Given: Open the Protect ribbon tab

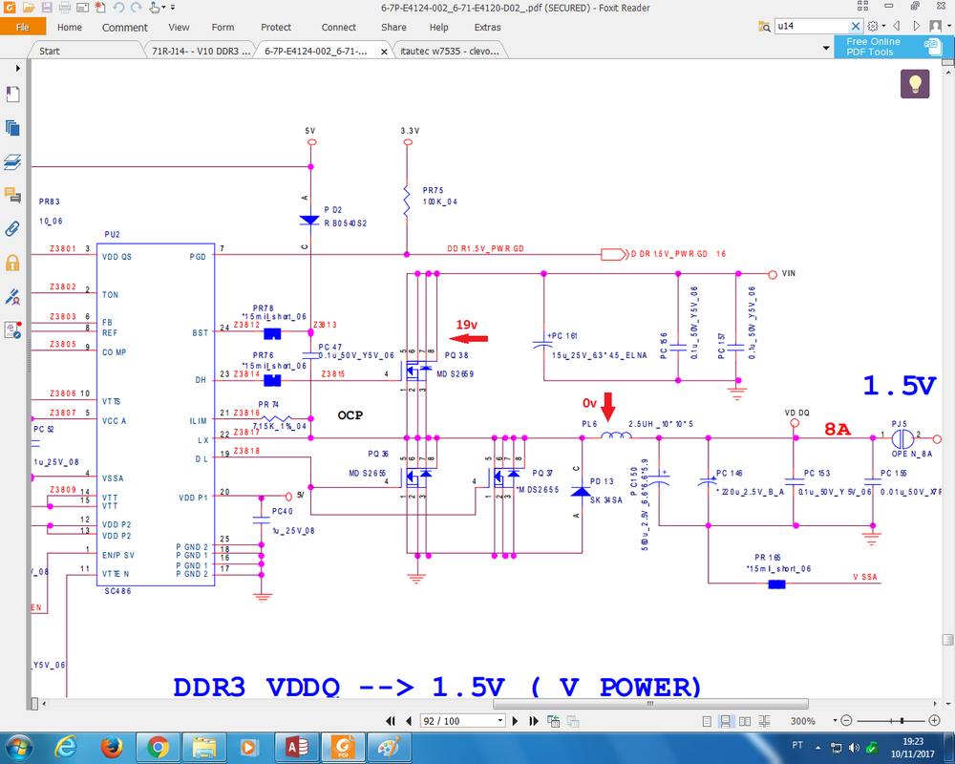Looking at the screenshot, I should tap(276, 28).
